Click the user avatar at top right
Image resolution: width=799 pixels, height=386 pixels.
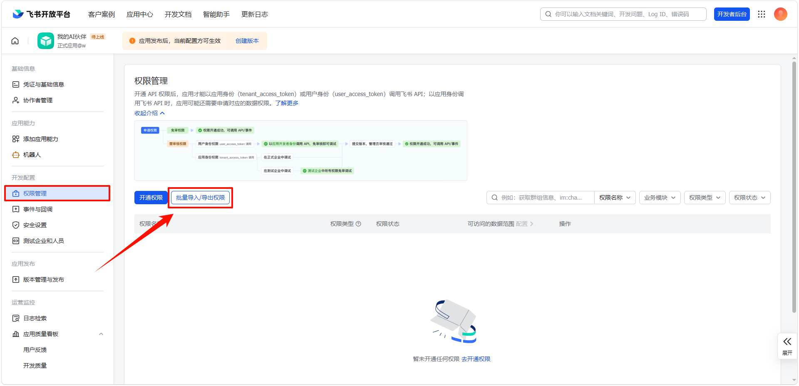click(780, 14)
